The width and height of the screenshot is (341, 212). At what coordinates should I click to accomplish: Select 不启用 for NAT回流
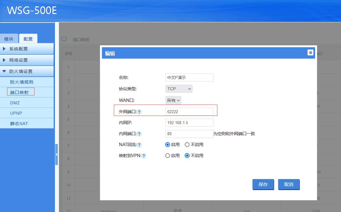click(x=187, y=145)
